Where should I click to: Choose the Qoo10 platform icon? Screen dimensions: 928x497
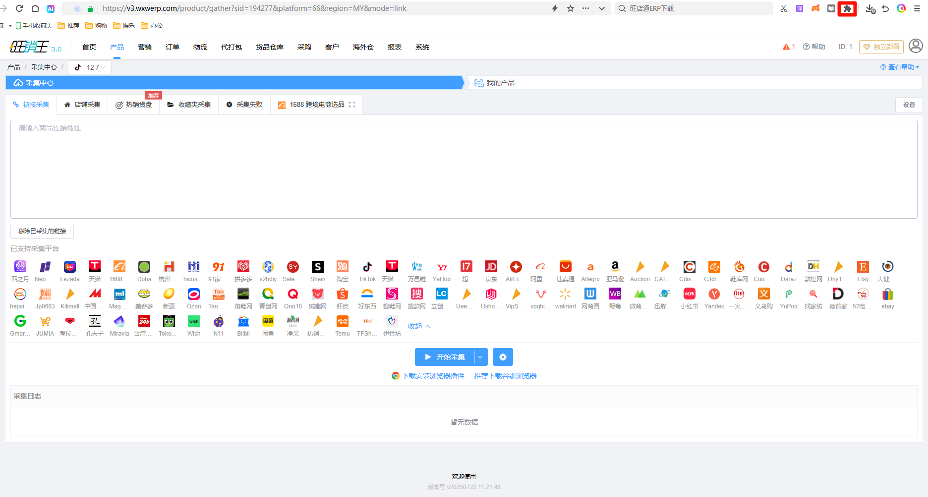click(x=293, y=294)
